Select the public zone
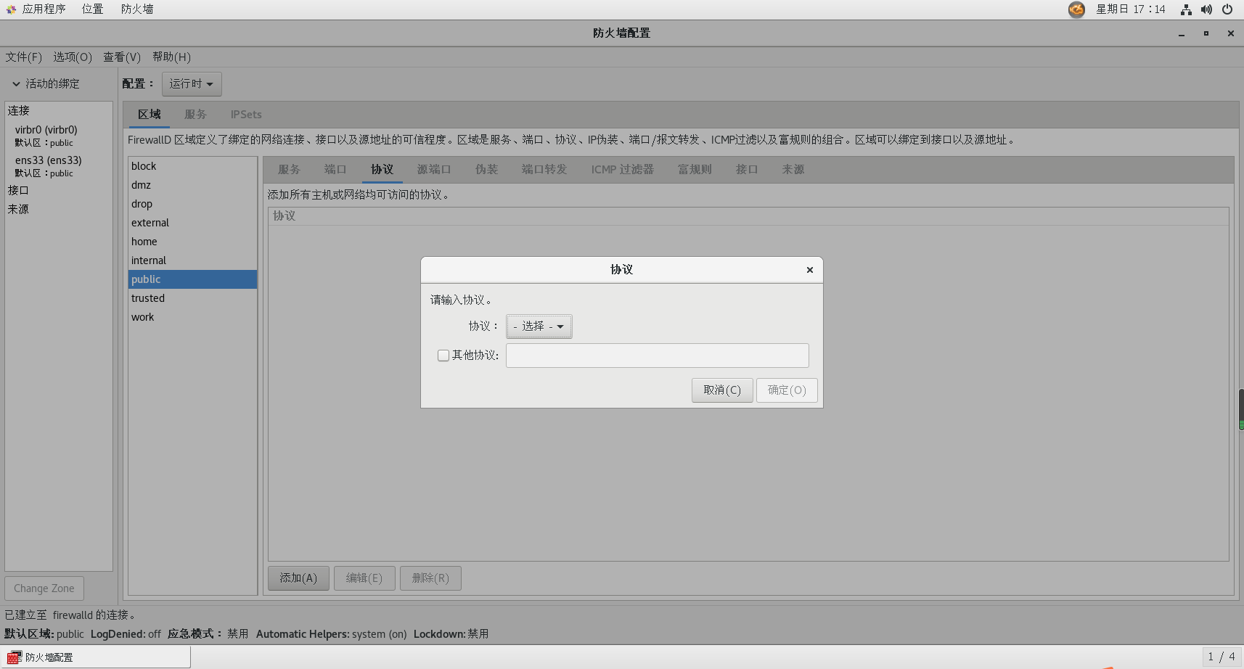The image size is (1244, 669). [192, 279]
